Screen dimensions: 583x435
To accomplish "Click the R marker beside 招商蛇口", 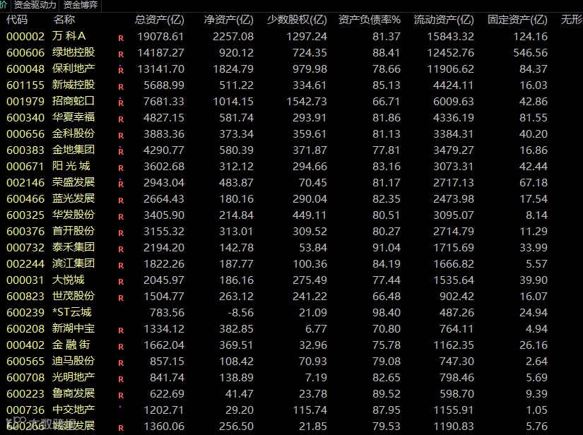I will (x=121, y=102).
